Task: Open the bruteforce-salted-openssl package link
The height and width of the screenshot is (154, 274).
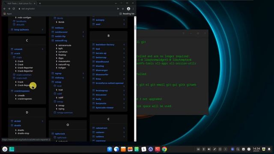Action: [x=110, y=83]
